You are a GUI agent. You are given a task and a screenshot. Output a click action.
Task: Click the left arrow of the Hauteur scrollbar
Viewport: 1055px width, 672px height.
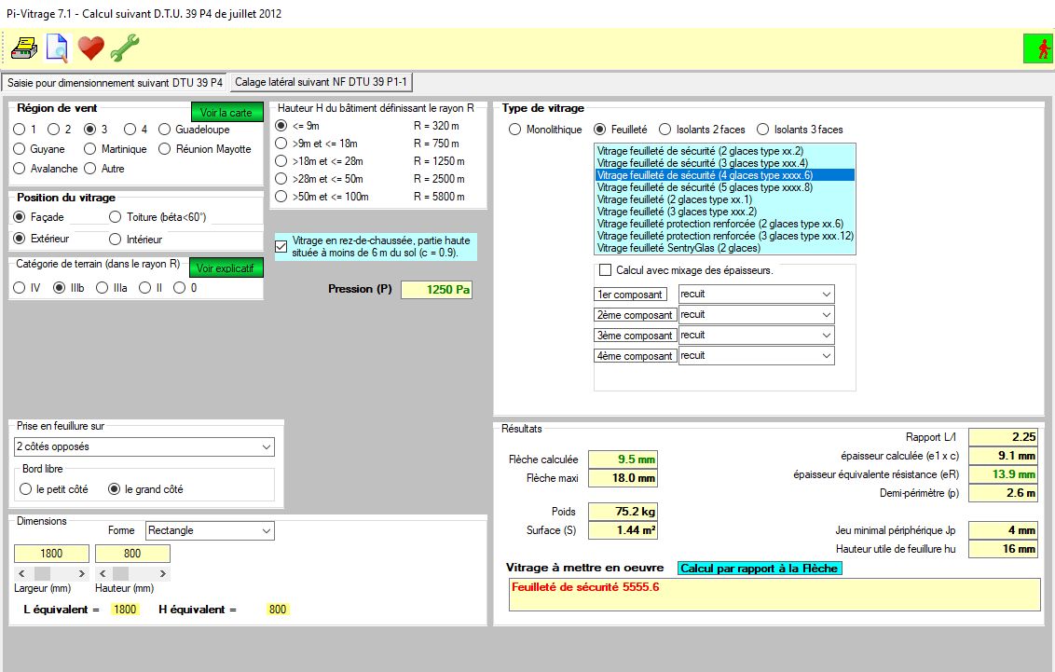[103, 573]
